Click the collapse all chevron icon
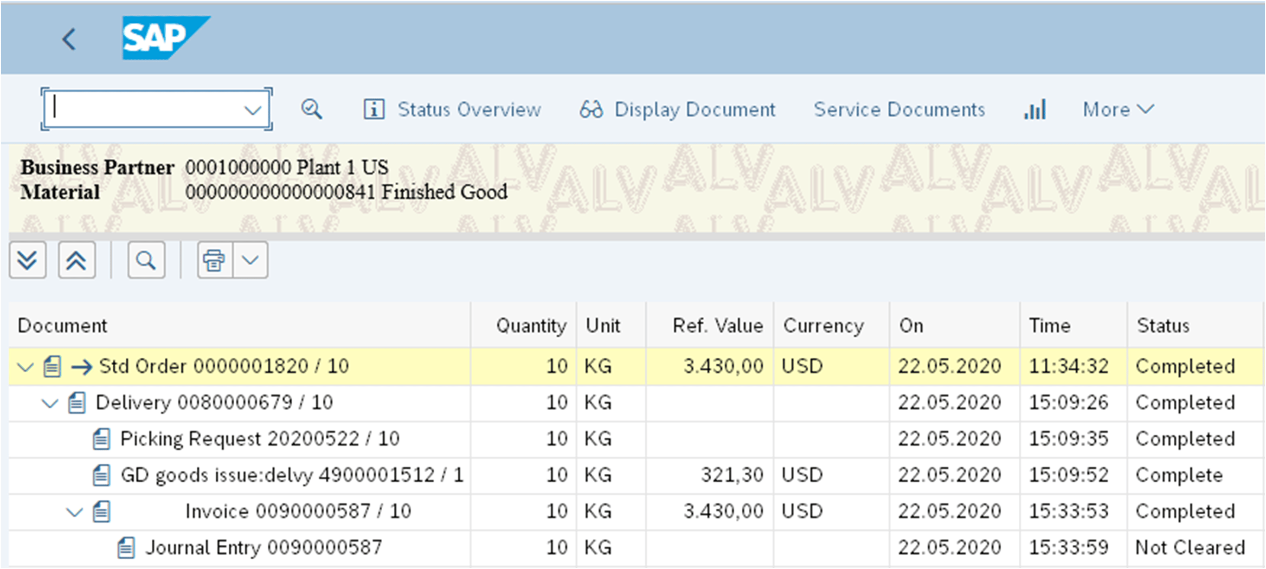 point(77,259)
